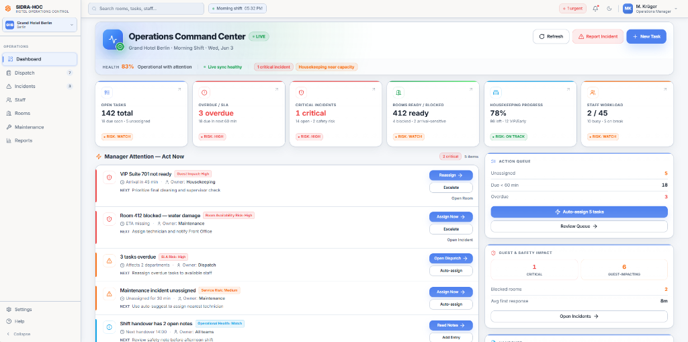Open Incident link for Room 412
The height and width of the screenshot is (342, 688).
pos(460,240)
